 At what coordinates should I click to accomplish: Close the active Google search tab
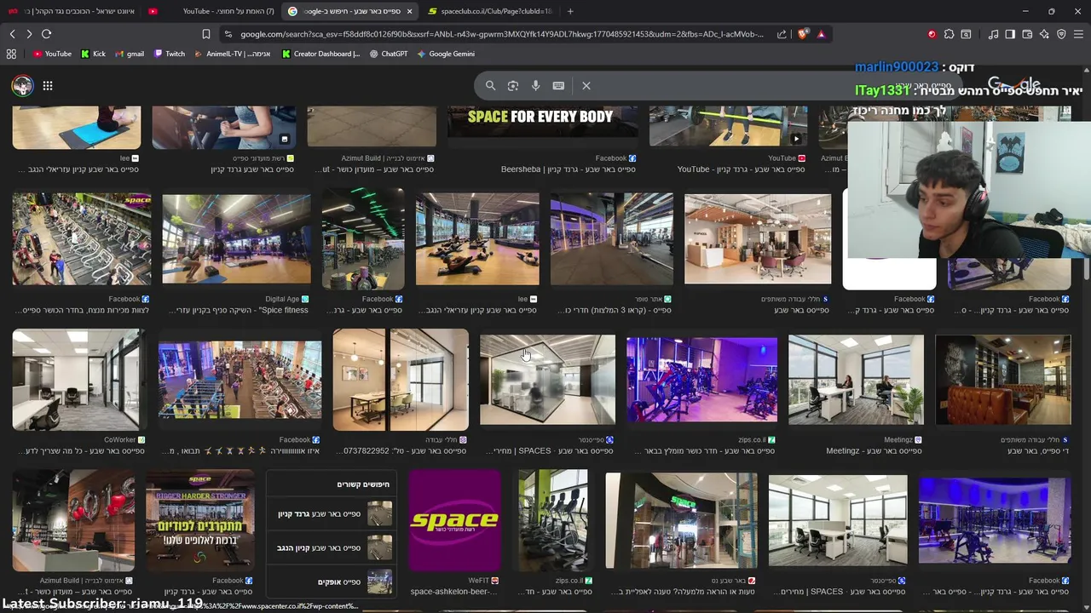[409, 11]
